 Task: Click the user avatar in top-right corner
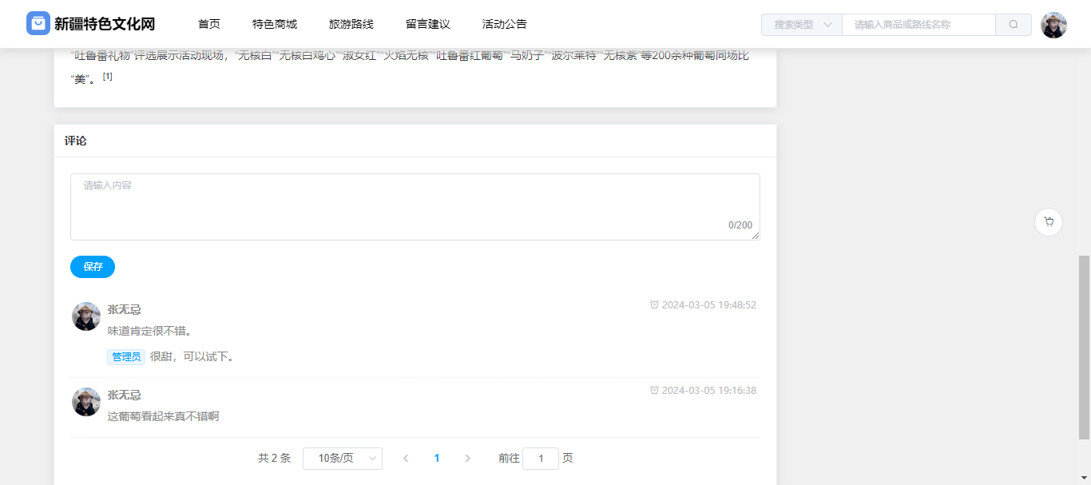(1053, 25)
